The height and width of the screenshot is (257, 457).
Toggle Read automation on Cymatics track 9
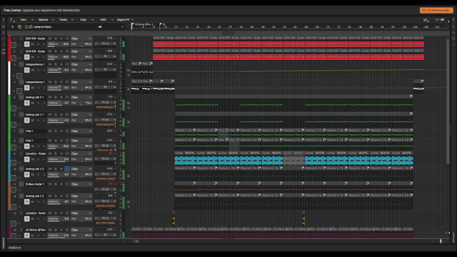point(27,159)
